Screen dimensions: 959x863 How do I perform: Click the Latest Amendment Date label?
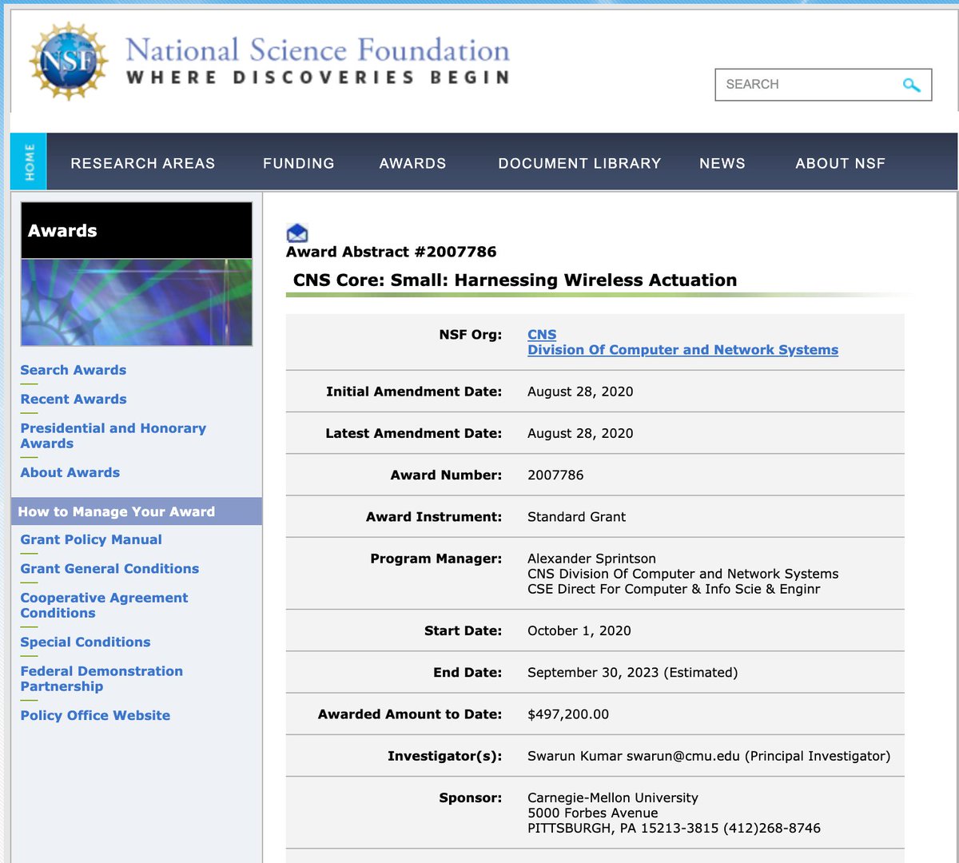414,433
